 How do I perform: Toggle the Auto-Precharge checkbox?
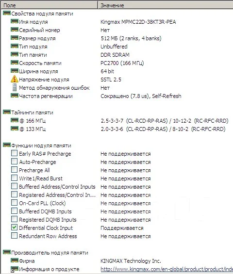14,161
